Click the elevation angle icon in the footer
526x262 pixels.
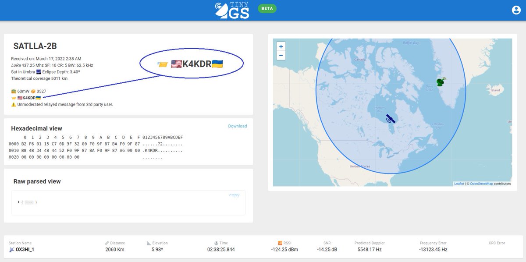point(148,242)
